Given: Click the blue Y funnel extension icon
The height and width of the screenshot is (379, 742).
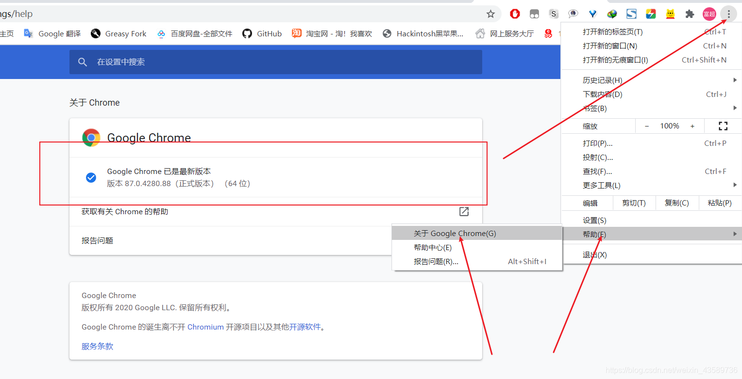Looking at the screenshot, I should (593, 14).
